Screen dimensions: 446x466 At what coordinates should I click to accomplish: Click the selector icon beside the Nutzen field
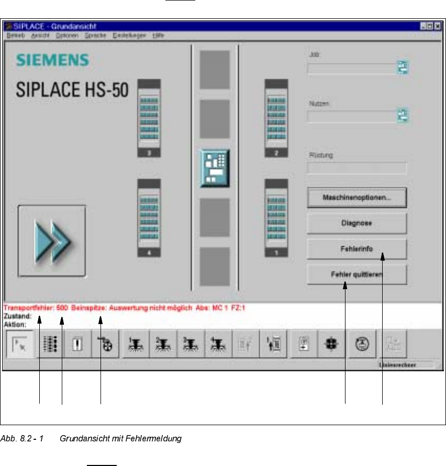click(x=403, y=115)
